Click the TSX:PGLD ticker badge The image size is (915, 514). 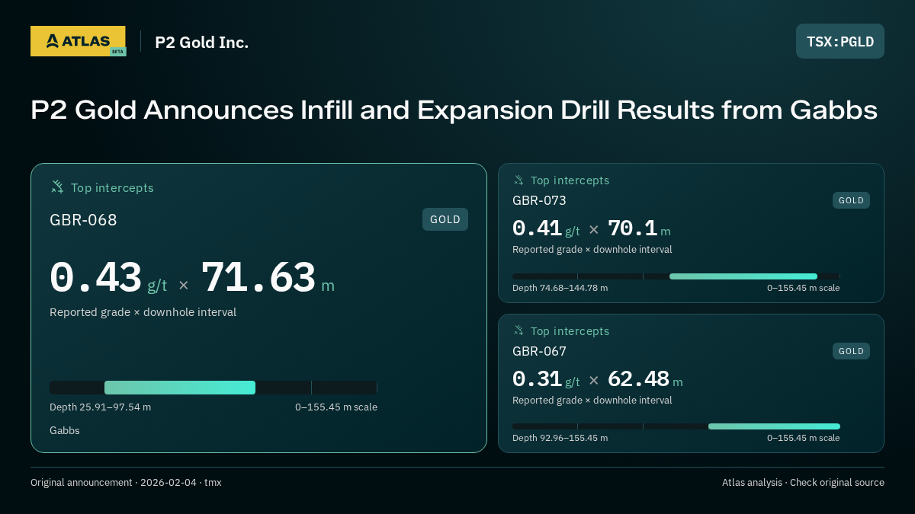[x=840, y=41]
